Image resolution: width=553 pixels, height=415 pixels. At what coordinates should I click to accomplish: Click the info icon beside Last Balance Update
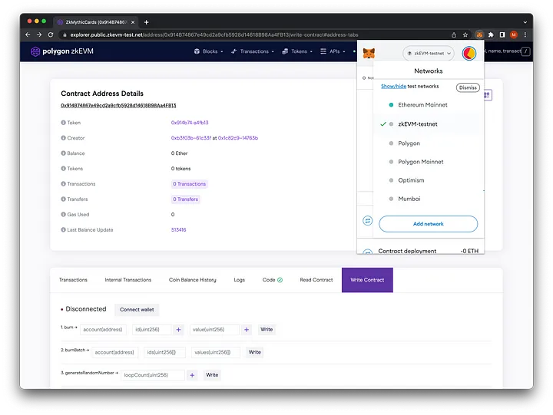click(x=64, y=229)
